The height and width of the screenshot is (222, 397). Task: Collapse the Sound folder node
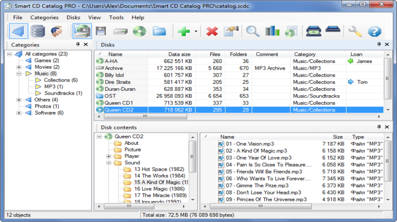(109, 163)
